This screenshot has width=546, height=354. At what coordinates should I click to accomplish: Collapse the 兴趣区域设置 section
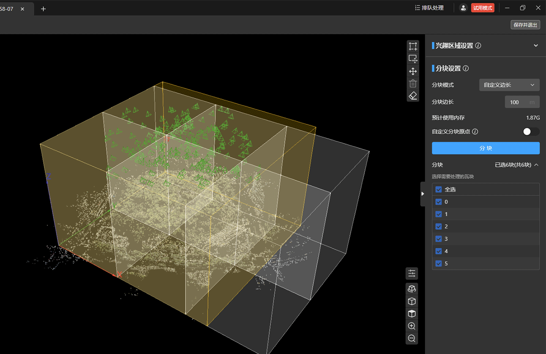click(536, 46)
